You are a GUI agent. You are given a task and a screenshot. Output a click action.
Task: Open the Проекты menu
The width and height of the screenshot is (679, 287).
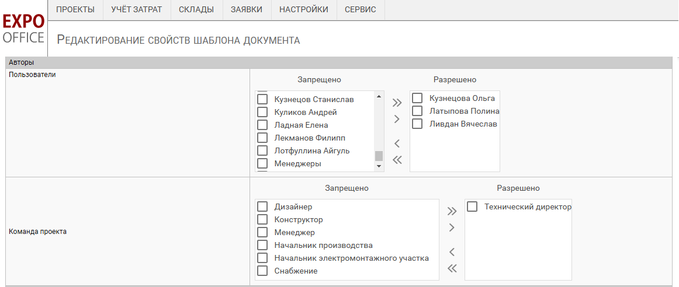[75, 9]
